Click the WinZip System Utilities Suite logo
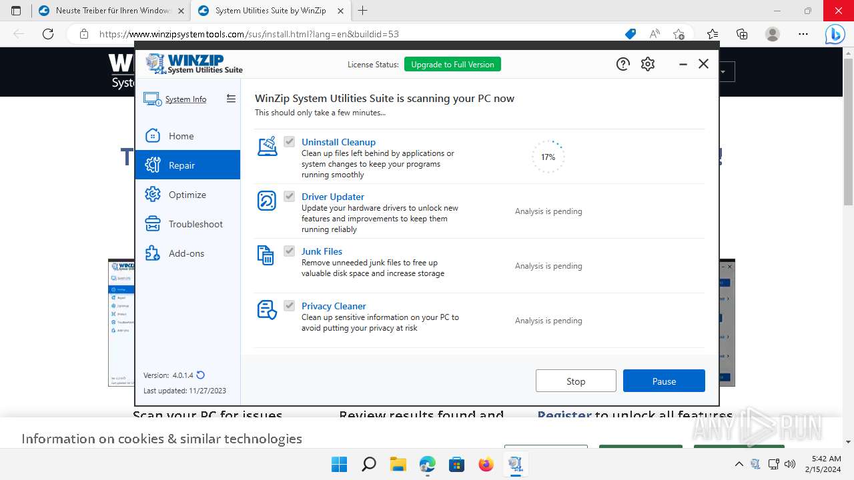This screenshot has width=854, height=480. point(194,64)
